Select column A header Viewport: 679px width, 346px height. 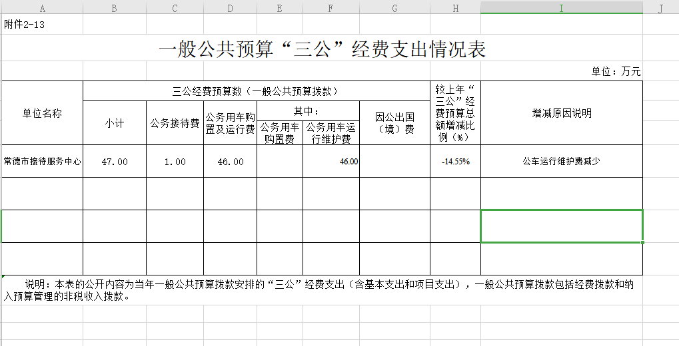(43, 8)
